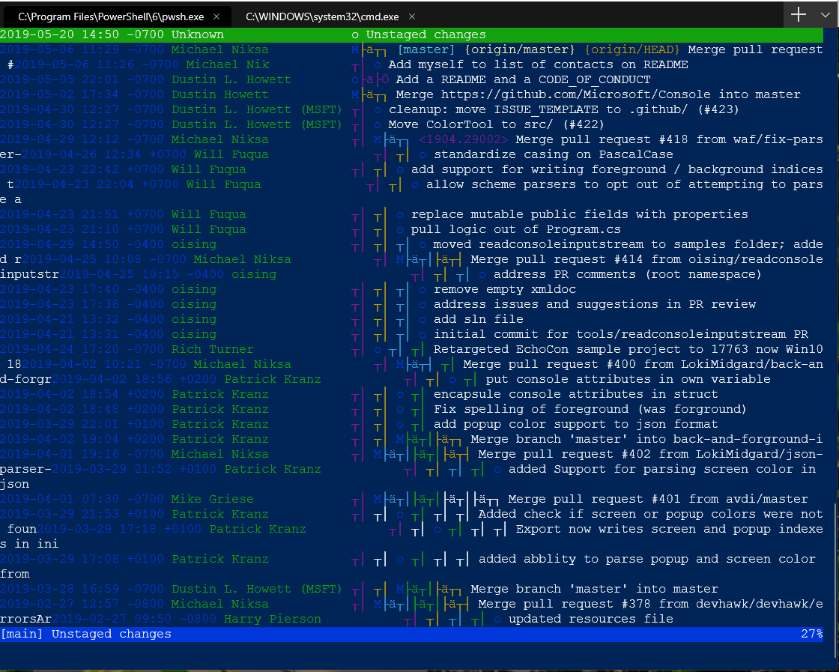Click the commit circle for "Fix spelling of foreground"
The height and width of the screenshot is (672, 839).
pos(402,409)
